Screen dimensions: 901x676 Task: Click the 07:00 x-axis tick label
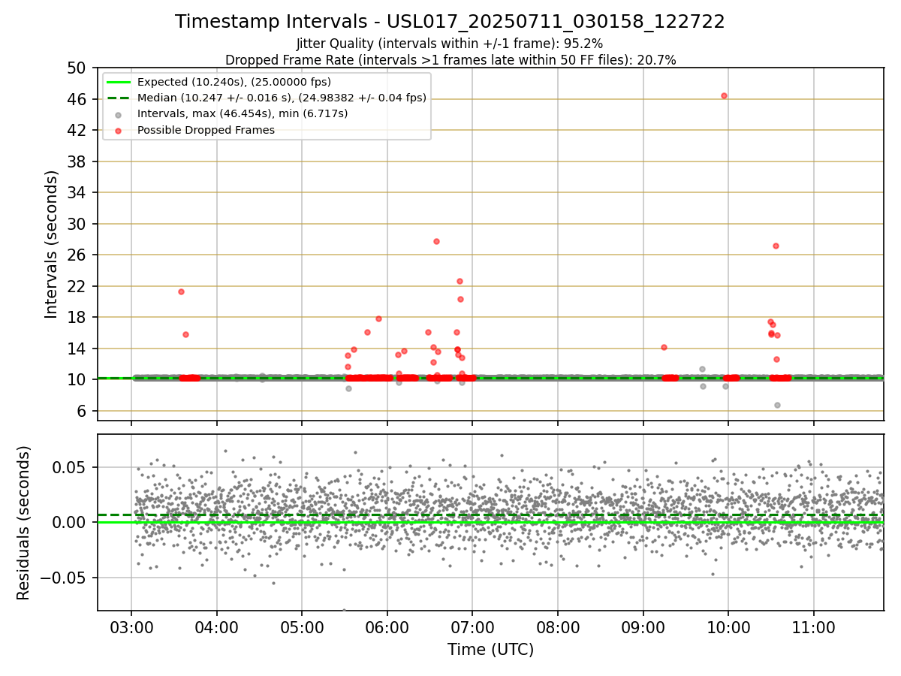(x=472, y=626)
